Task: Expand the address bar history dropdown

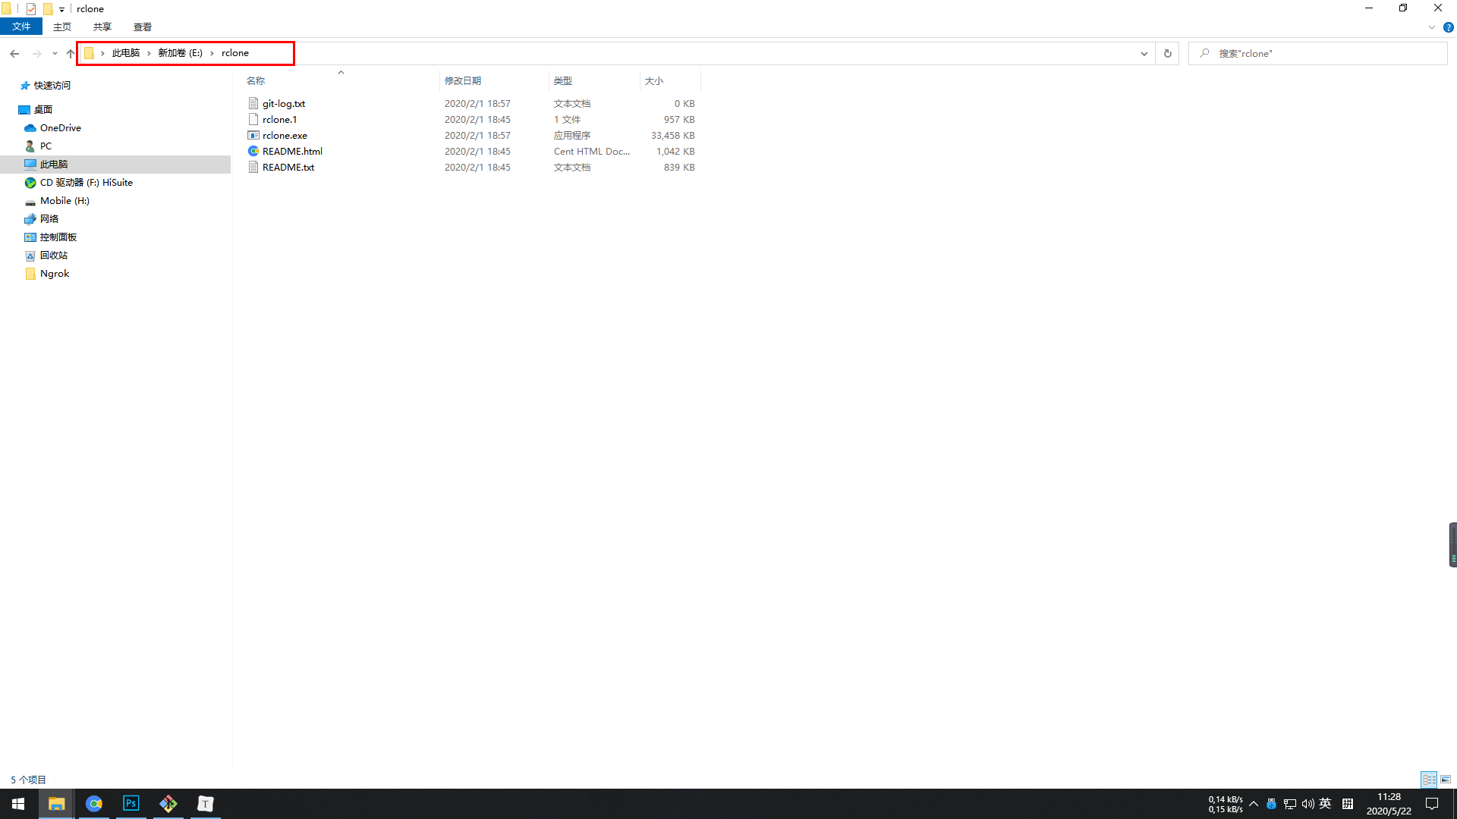Action: click(1144, 53)
